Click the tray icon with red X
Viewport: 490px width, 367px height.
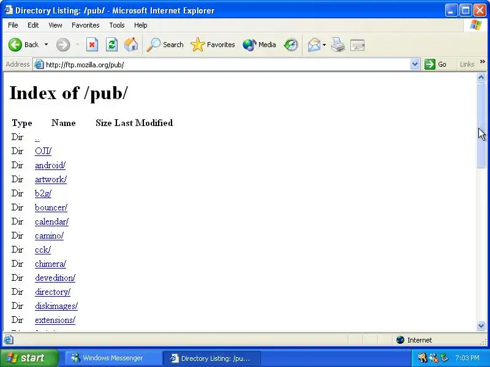tap(434, 358)
